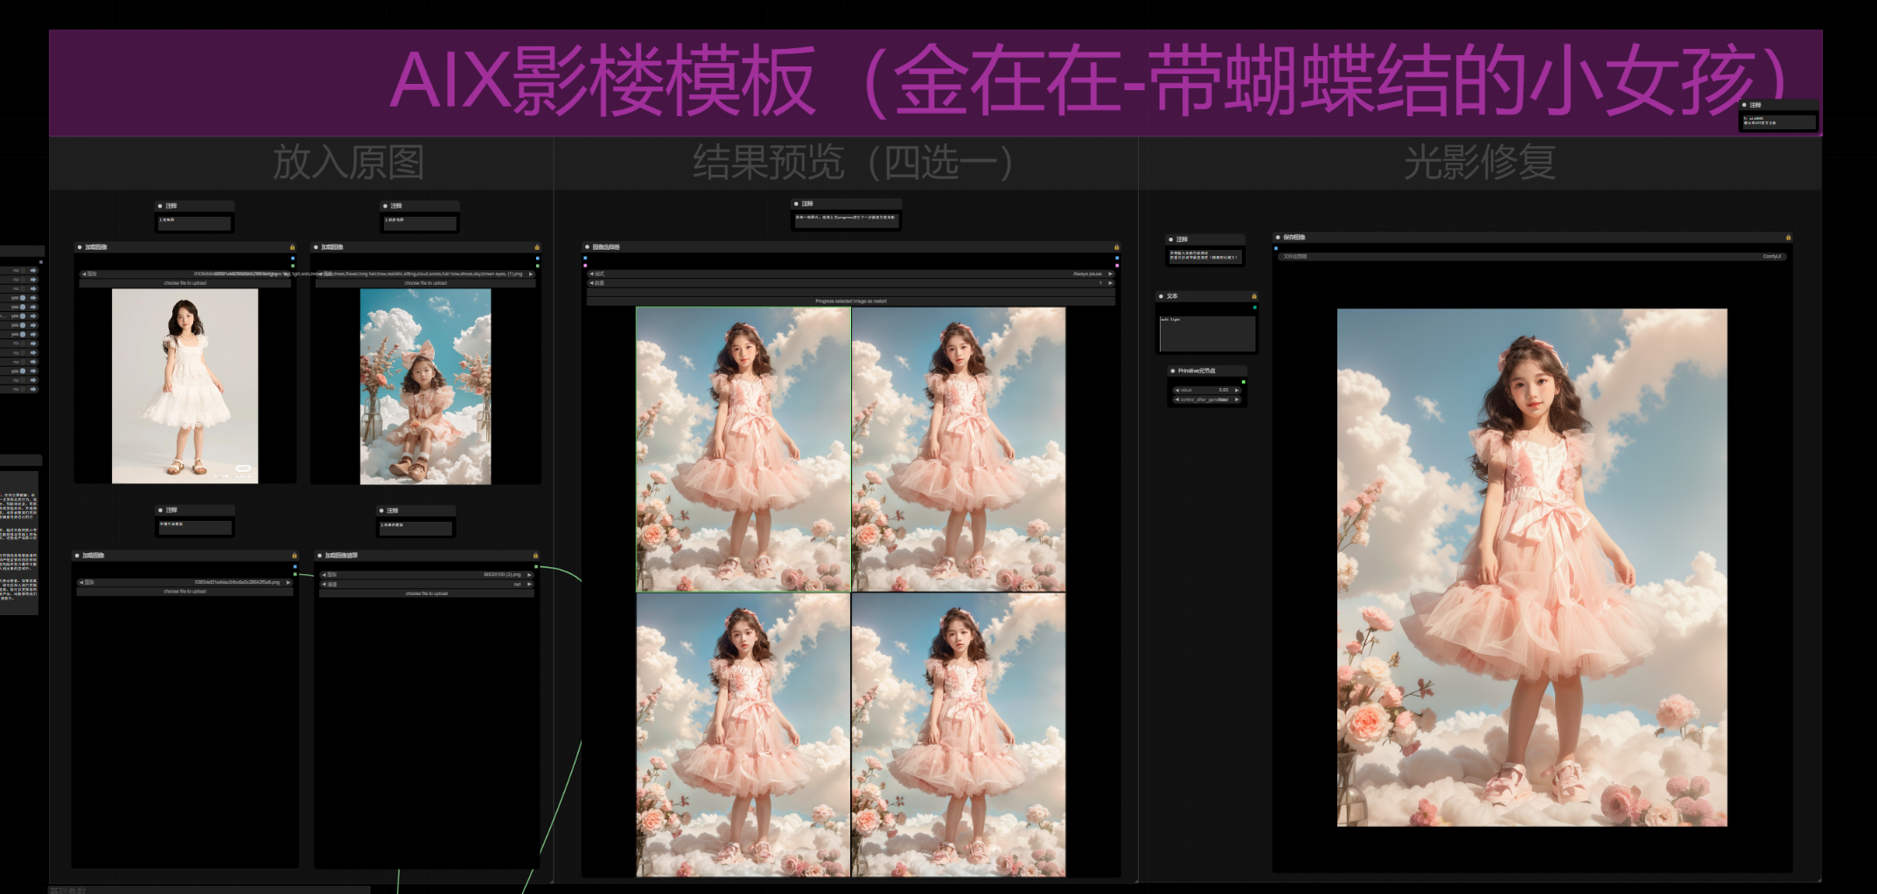Click green output port of Primitive元节点 node
The image size is (1877, 894).
click(1244, 382)
